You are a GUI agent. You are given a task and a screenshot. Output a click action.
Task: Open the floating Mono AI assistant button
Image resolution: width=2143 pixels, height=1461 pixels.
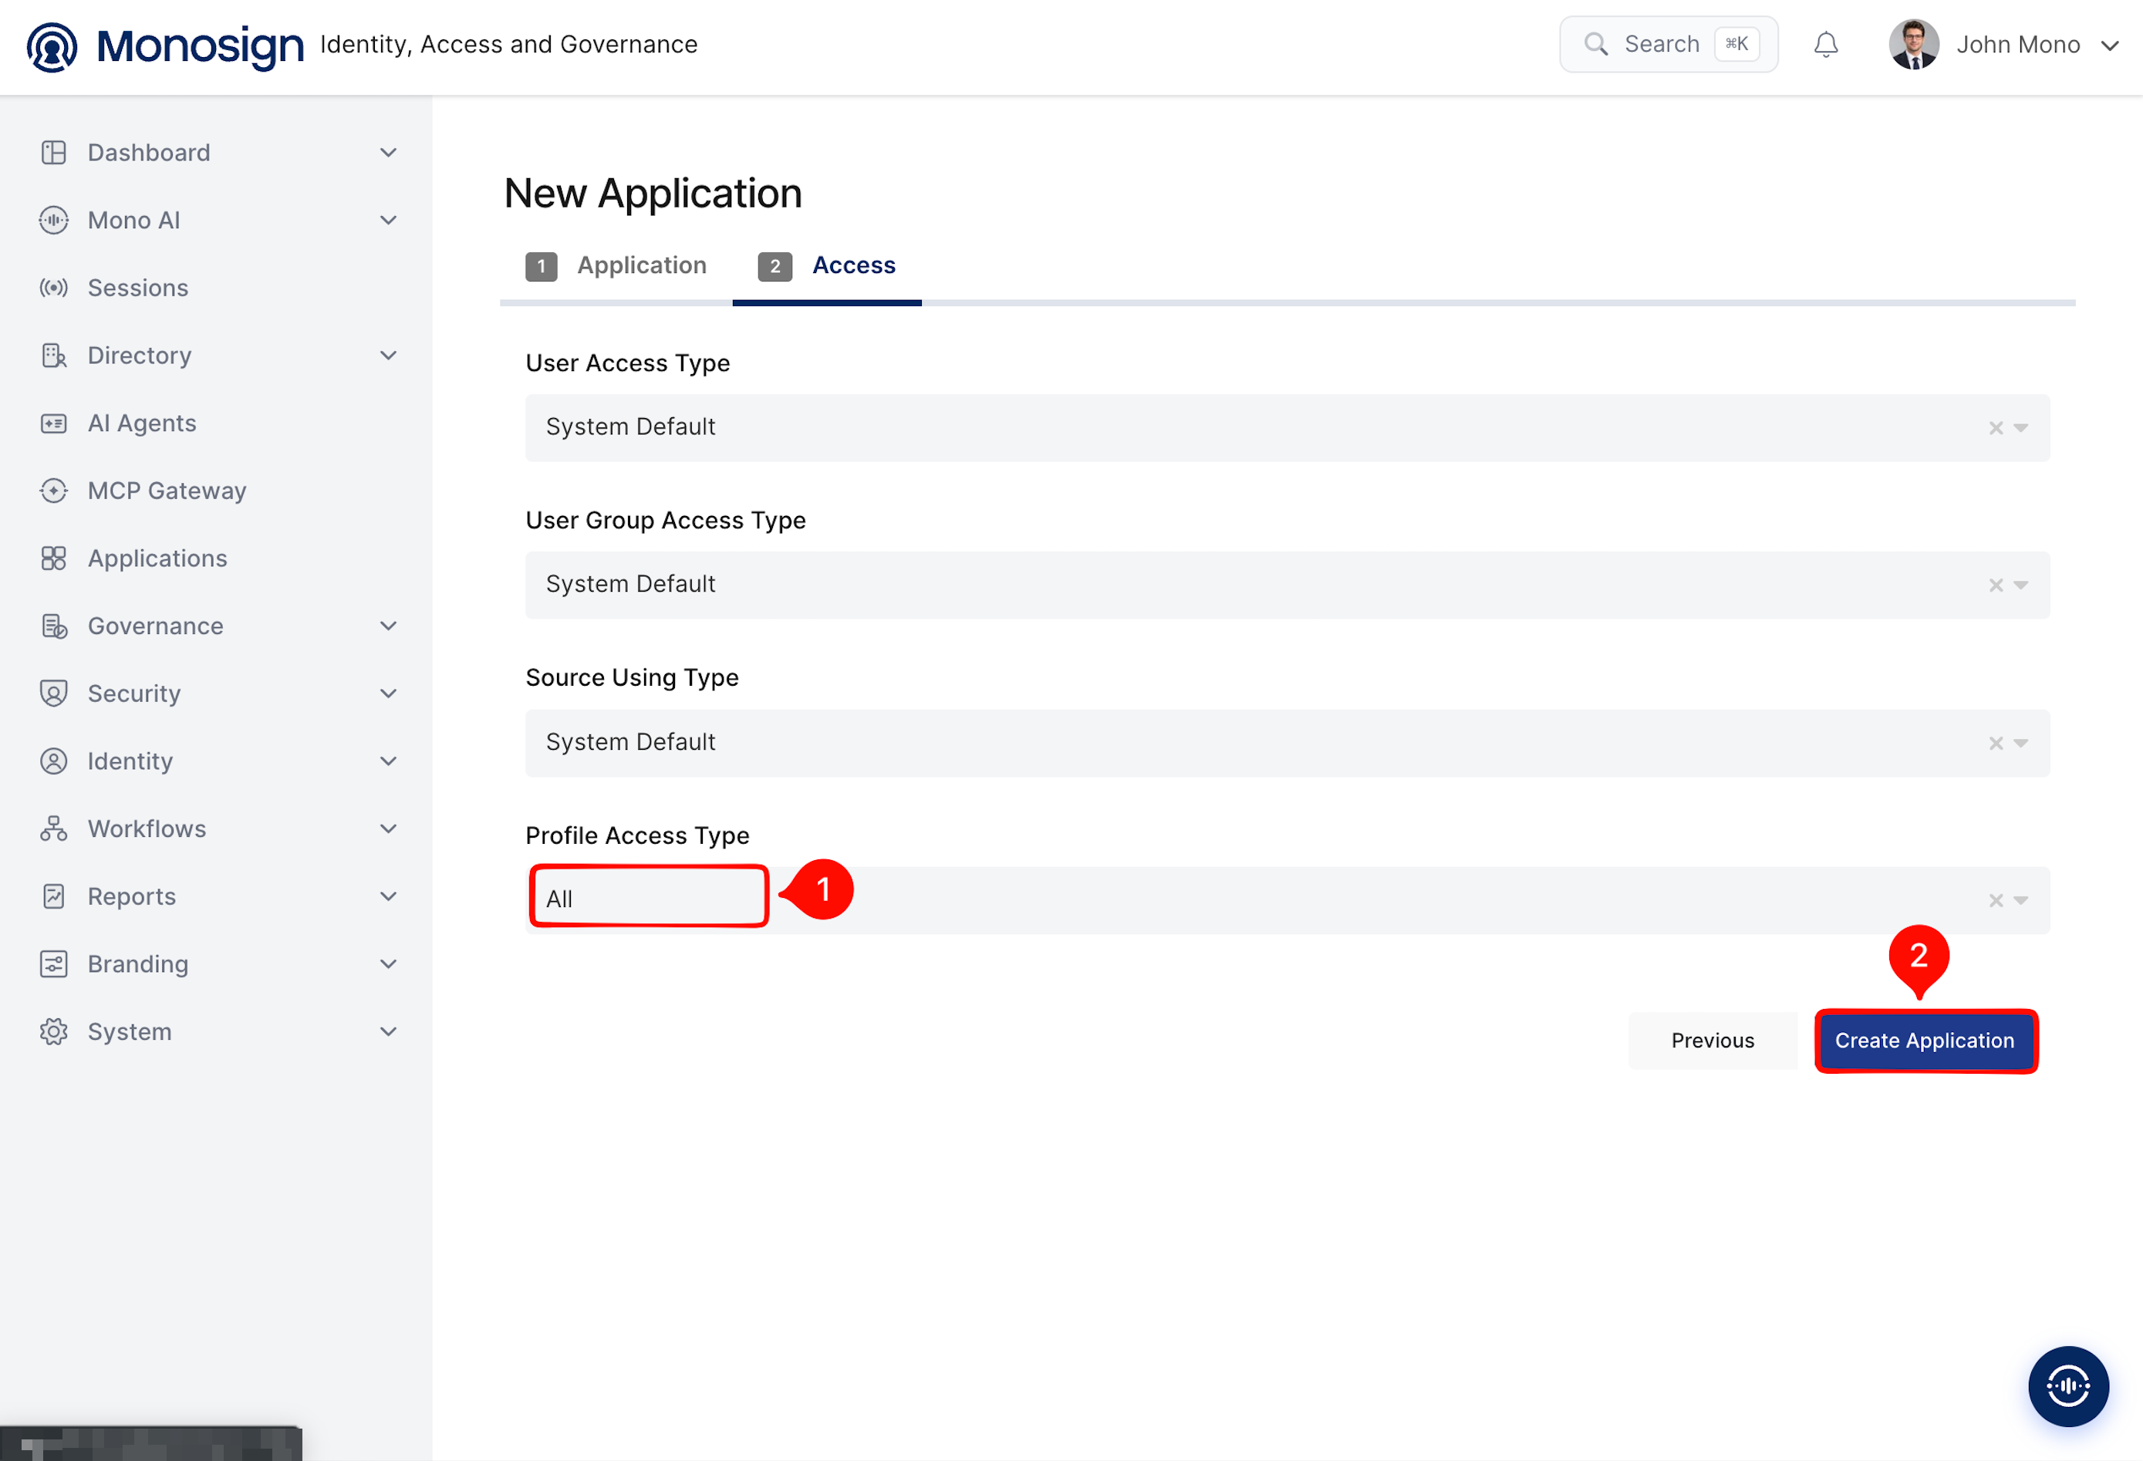tap(2067, 1385)
